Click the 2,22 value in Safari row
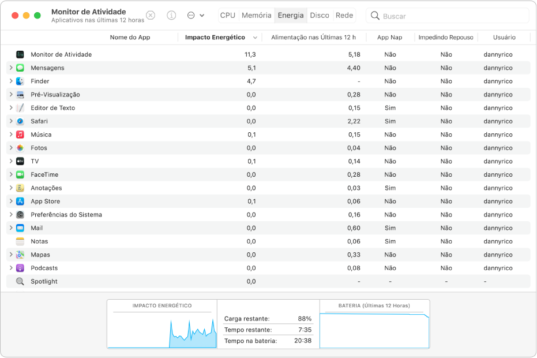Viewport: 537px width, 358px height. pos(354,121)
